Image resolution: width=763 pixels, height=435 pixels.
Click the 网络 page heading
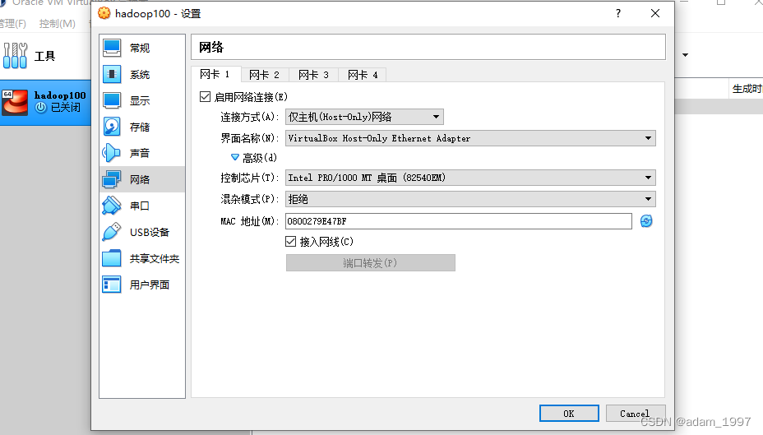coord(211,47)
